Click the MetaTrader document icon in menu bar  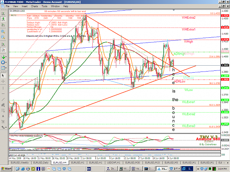3,6
